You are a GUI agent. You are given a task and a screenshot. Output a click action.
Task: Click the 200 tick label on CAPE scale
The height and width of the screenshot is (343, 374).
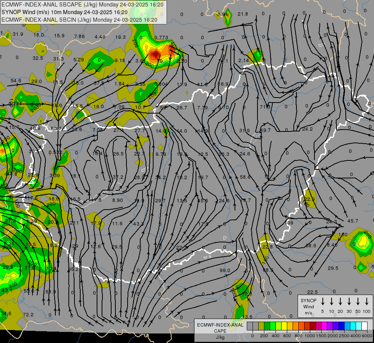click(264, 336)
